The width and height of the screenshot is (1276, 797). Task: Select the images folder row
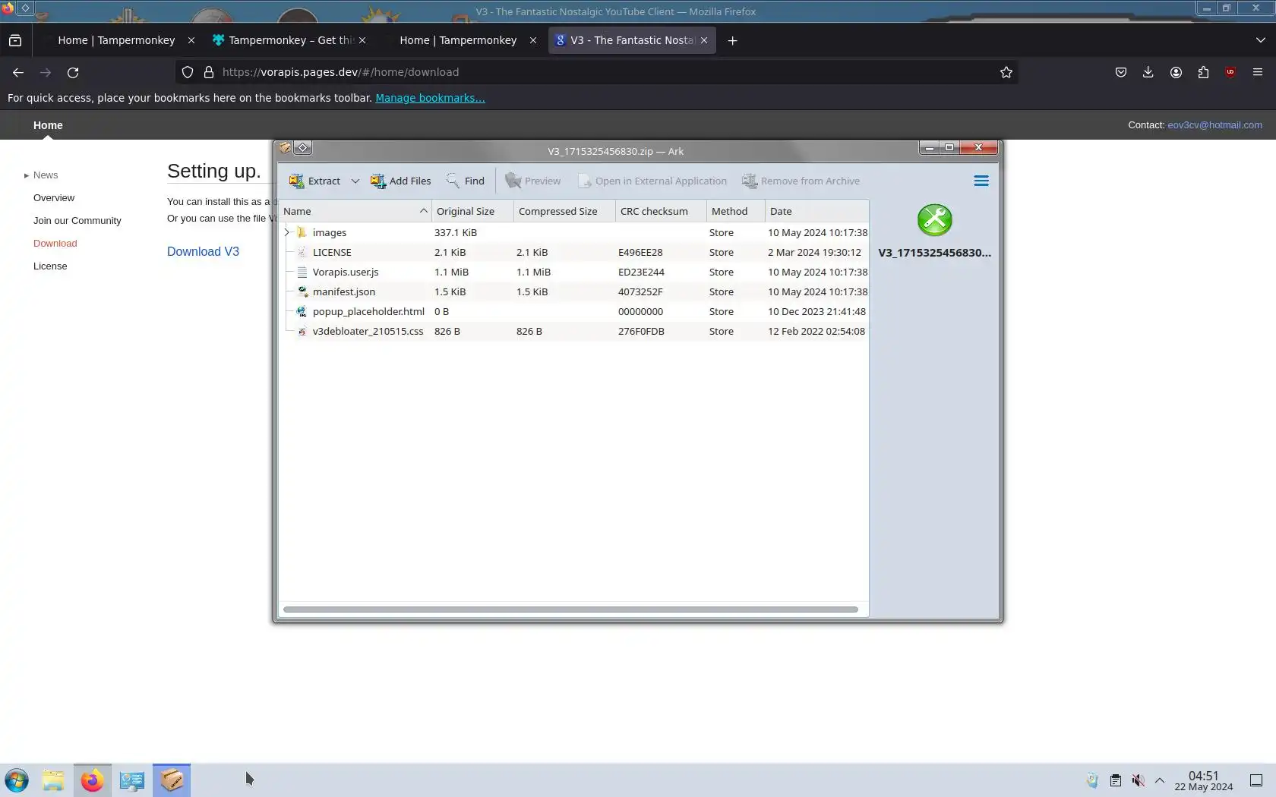(575, 232)
